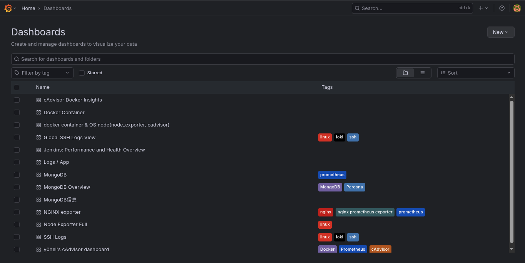Enable the Starred filter checkbox
This screenshot has width=525, height=263.
[x=82, y=73]
